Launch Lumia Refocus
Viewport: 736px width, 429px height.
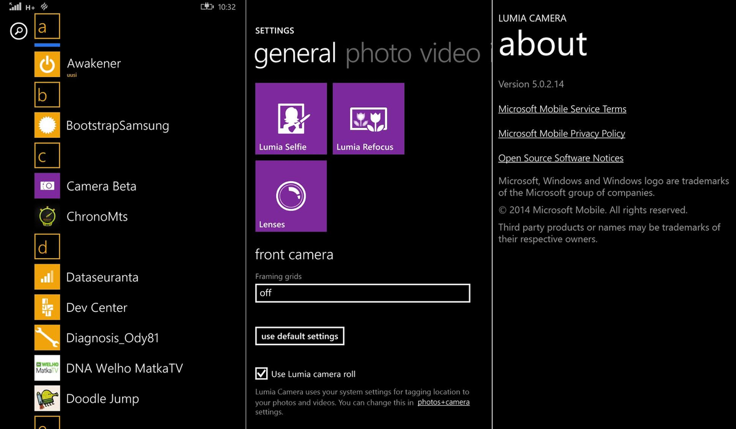[368, 118]
